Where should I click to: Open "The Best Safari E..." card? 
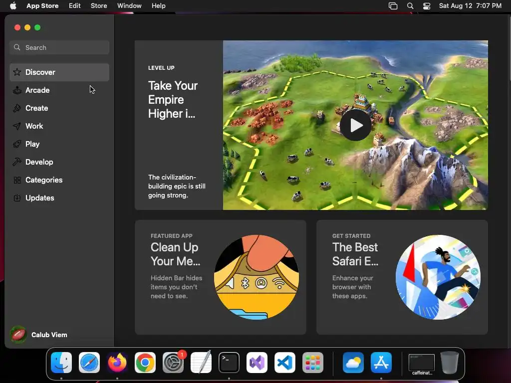[x=402, y=277]
